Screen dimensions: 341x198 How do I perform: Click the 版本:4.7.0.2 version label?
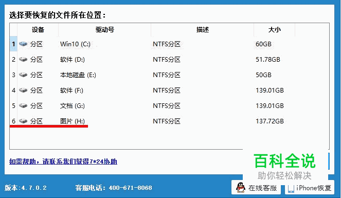pyautogui.click(x=26, y=188)
